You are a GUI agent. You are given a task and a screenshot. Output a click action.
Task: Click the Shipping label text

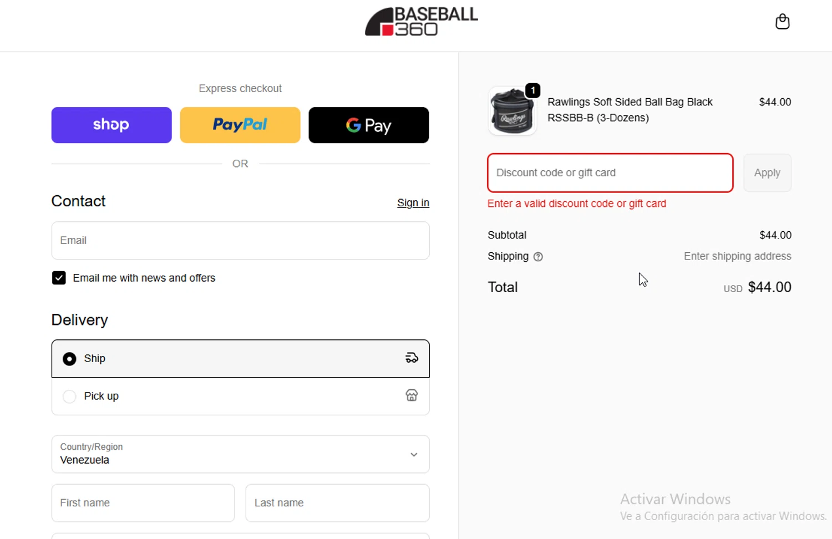click(x=508, y=256)
